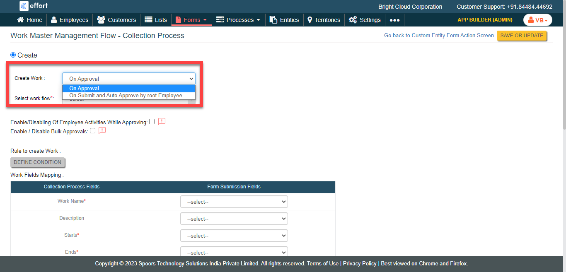Choose On Submit and Auto Approve option
The image size is (566, 272).
pos(126,96)
